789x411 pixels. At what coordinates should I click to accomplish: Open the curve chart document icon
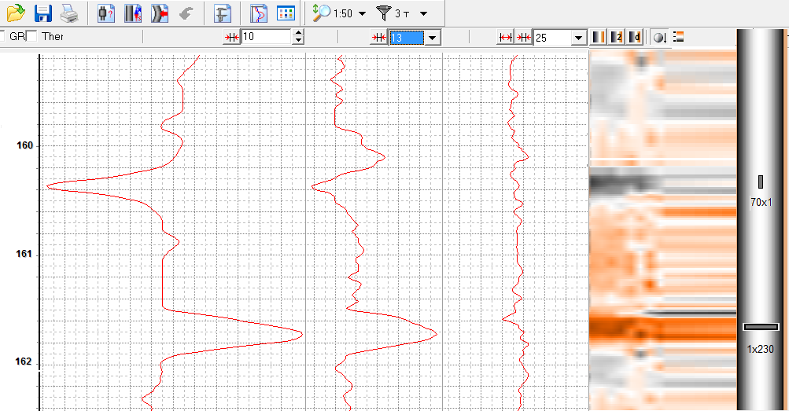point(259,13)
